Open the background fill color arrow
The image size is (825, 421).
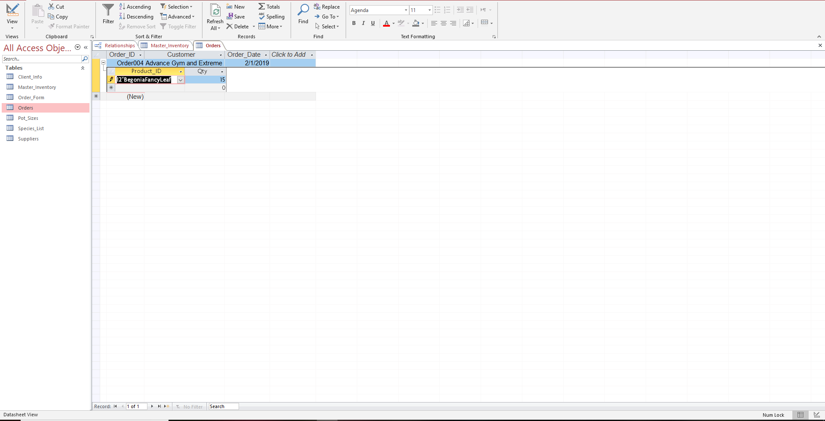point(423,23)
